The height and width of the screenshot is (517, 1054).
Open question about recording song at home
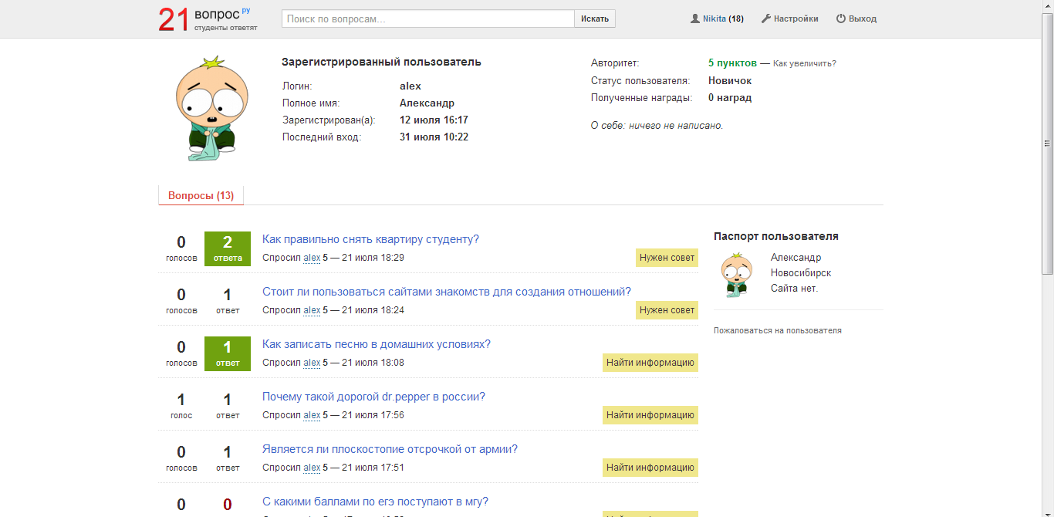(376, 344)
